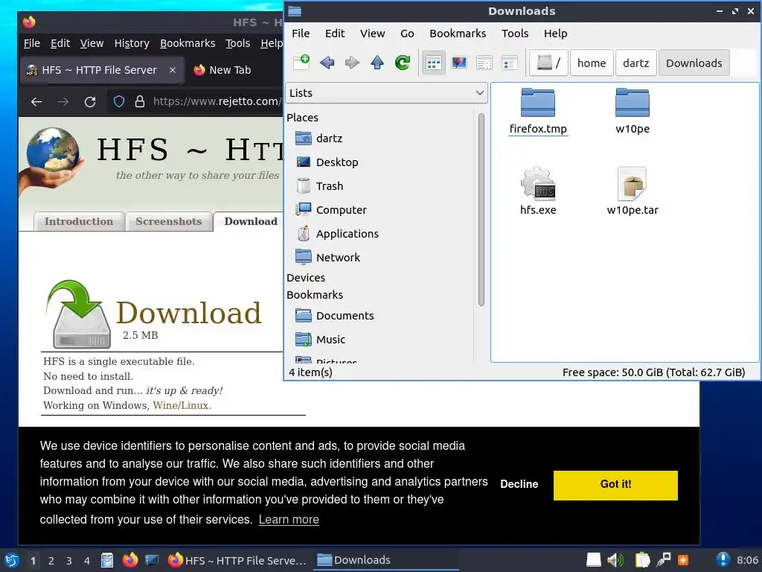Open Edit menu in Downloads window

tap(335, 34)
